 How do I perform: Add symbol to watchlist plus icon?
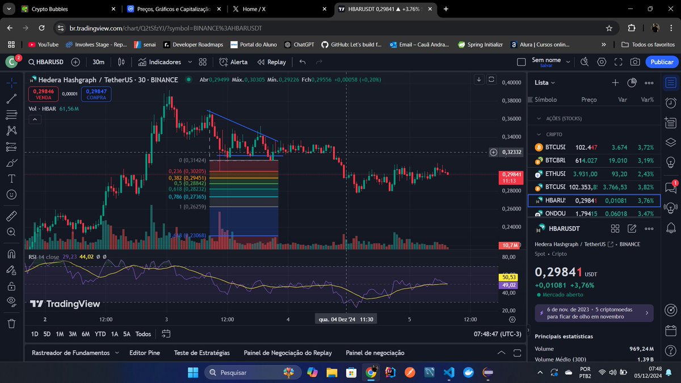coord(615,83)
